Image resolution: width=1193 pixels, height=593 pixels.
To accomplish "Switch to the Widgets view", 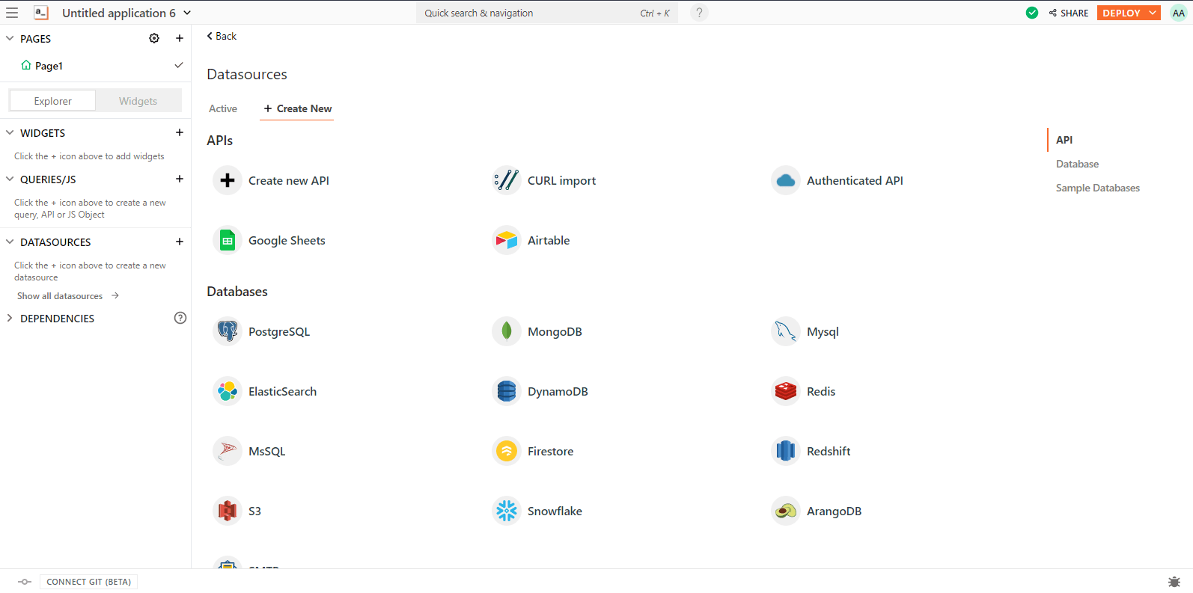I will (x=138, y=101).
